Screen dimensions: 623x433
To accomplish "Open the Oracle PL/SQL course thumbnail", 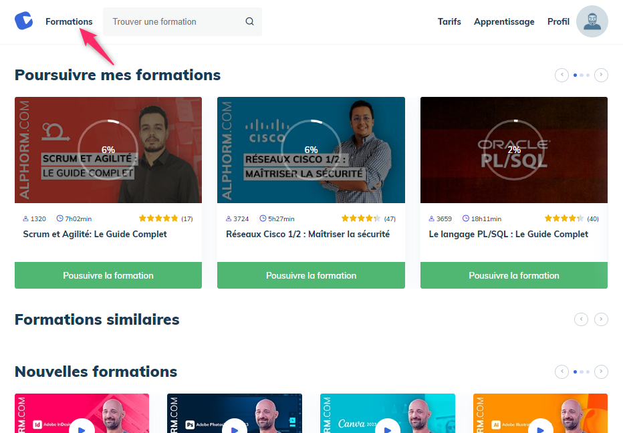I will [x=514, y=150].
